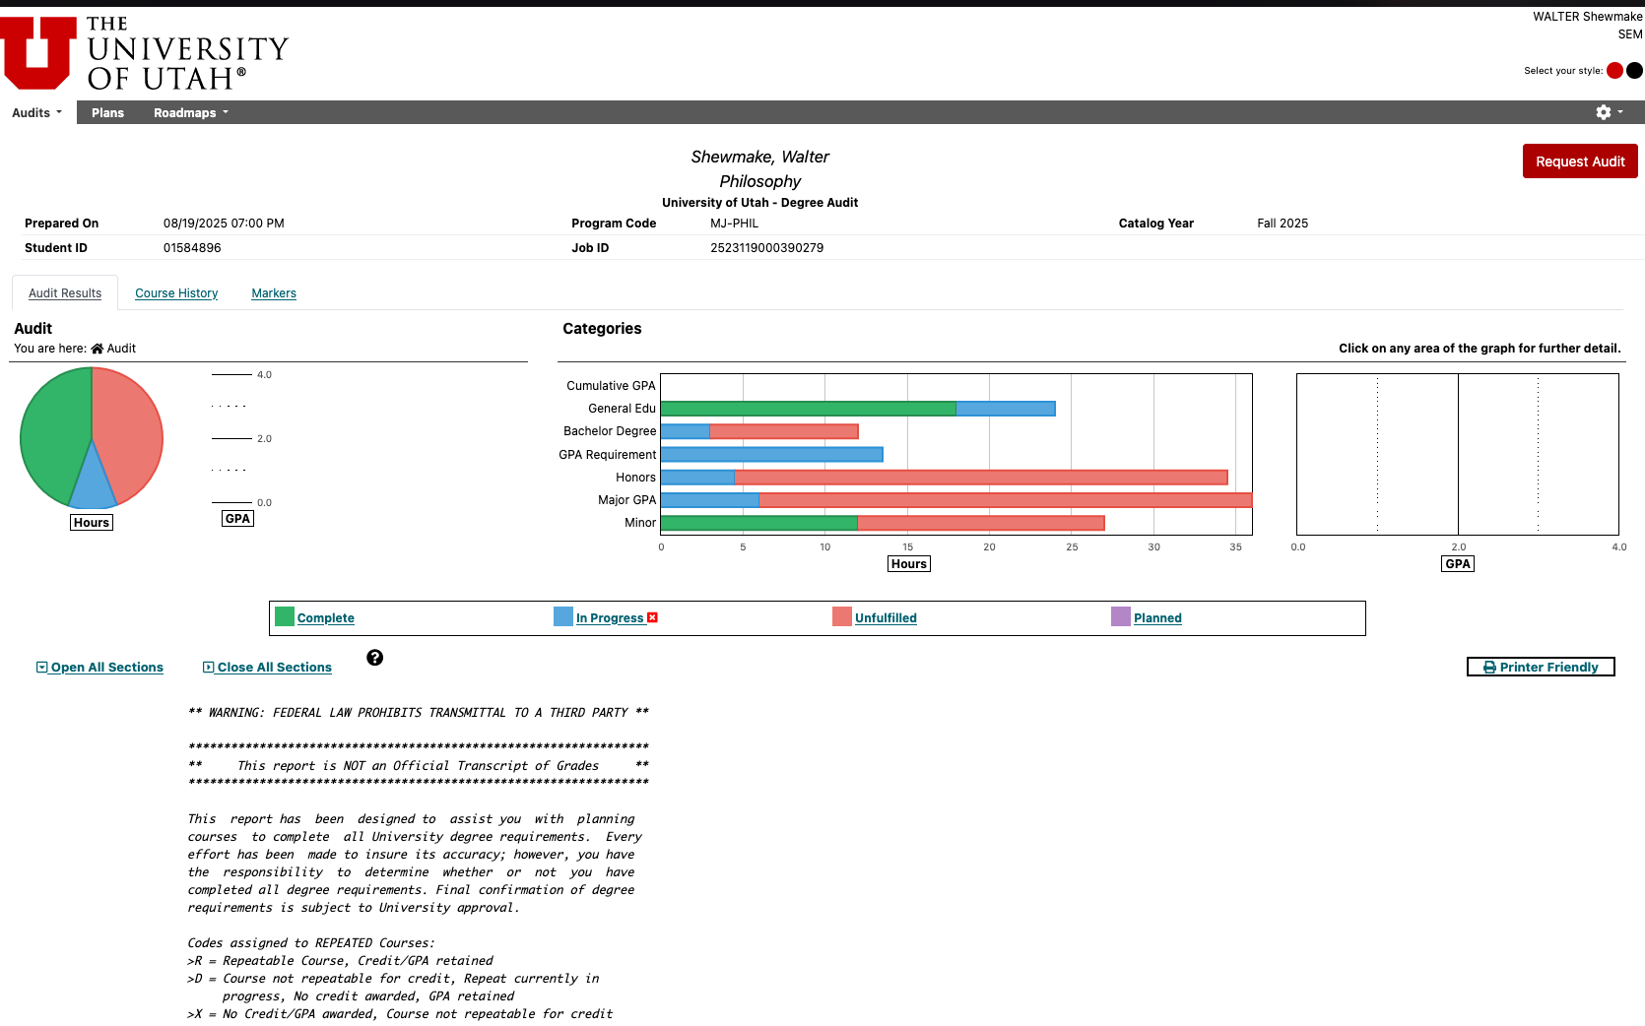Click the Audit breadcrumb text

coord(121,349)
